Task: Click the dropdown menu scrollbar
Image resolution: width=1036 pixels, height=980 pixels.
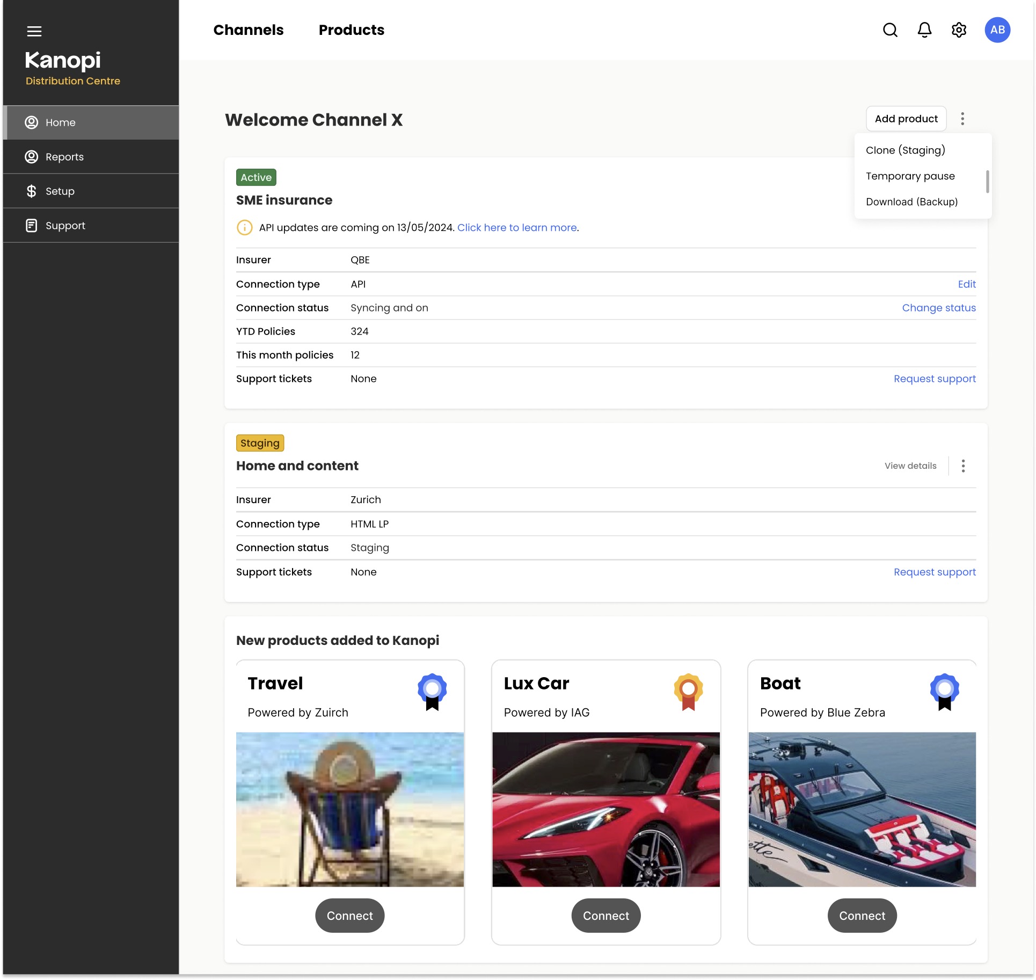Action: (987, 182)
